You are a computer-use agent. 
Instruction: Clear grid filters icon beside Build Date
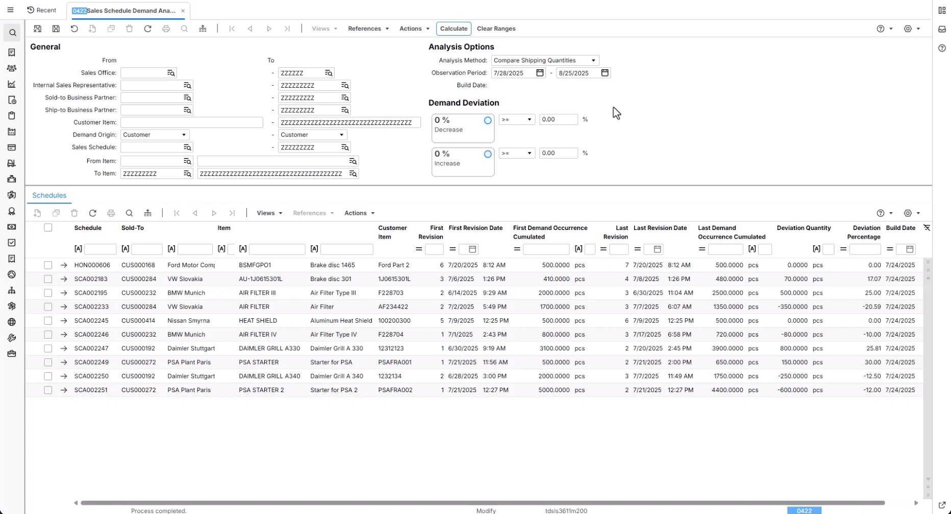pos(927,228)
